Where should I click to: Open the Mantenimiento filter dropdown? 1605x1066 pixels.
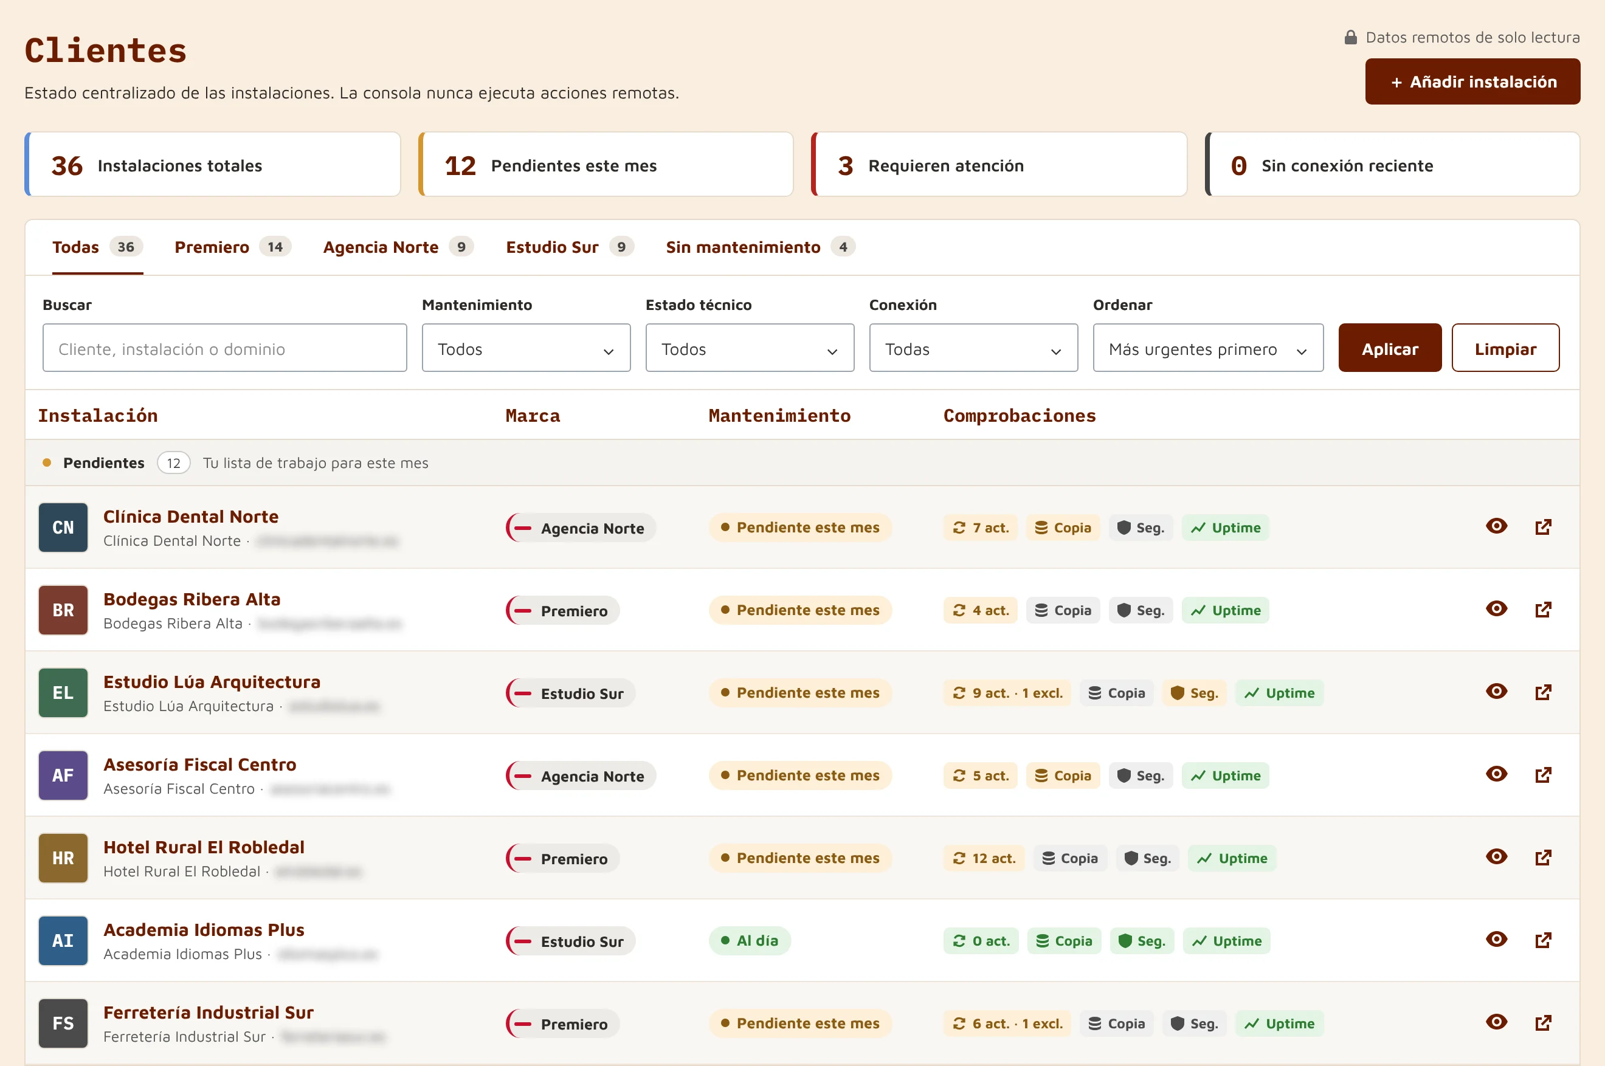tap(526, 348)
